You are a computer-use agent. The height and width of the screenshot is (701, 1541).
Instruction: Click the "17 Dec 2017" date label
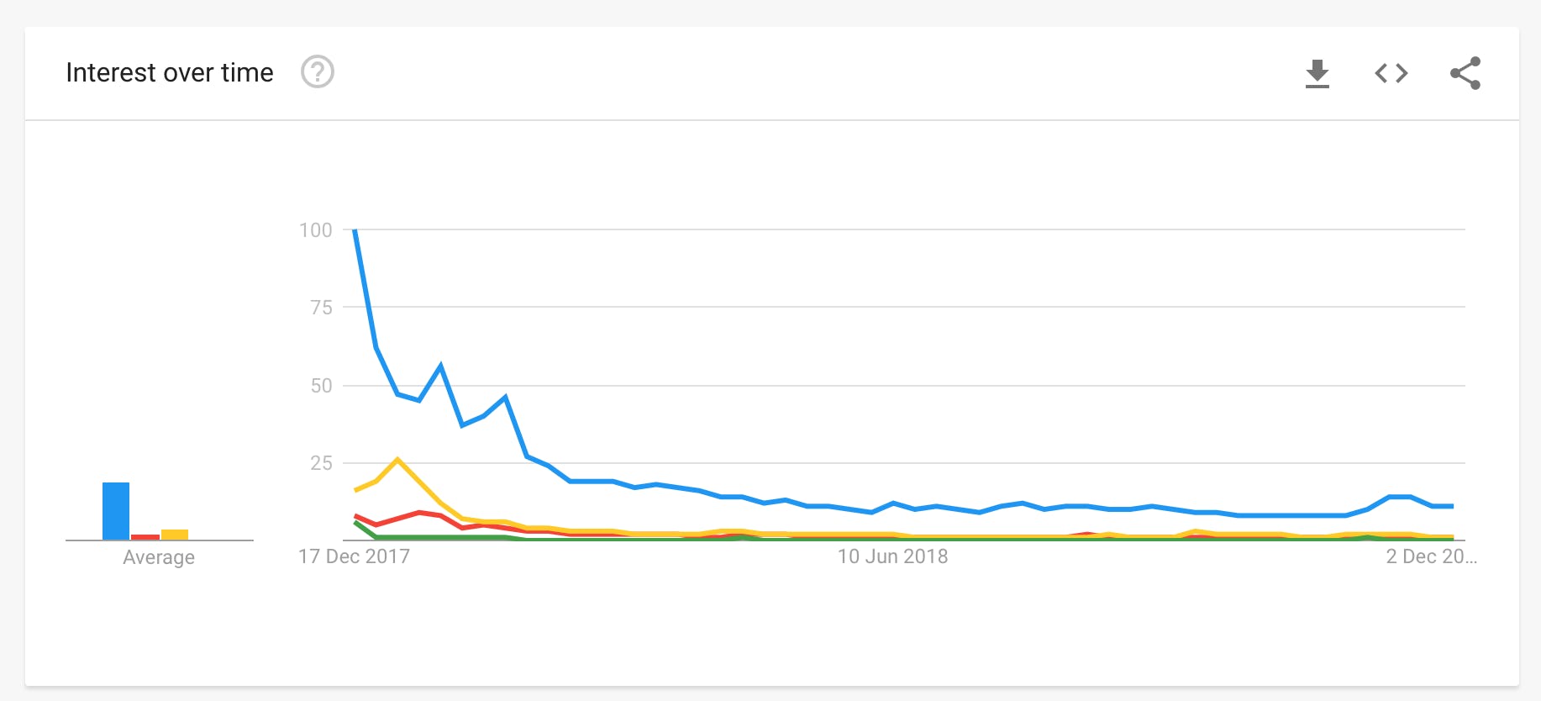coord(354,556)
